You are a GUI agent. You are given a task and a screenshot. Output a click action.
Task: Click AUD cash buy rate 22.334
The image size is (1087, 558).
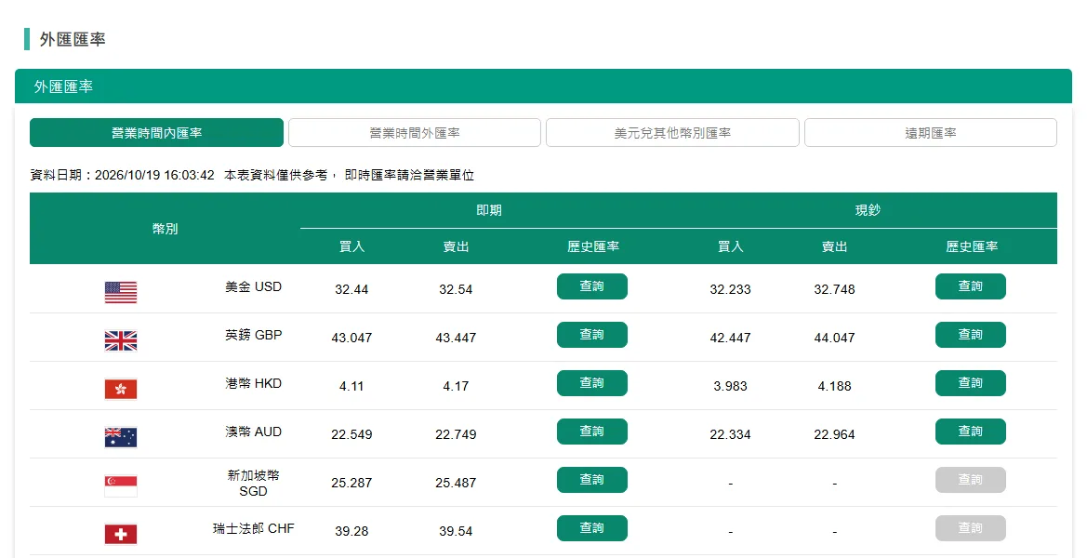pyautogui.click(x=730, y=434)
